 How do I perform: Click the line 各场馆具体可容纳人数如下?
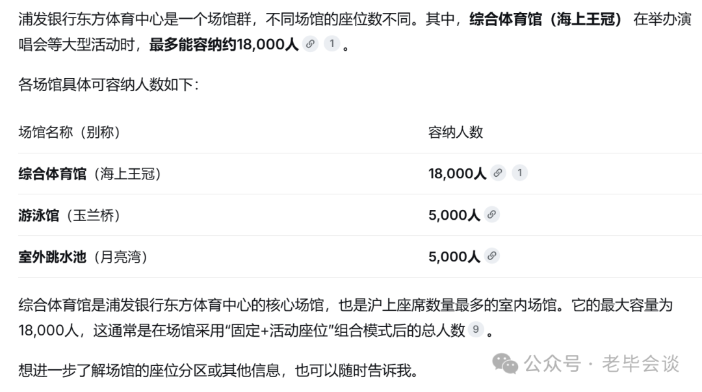pos(109,85)
